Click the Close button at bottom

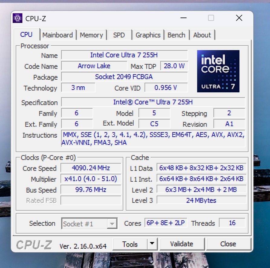click(228, 244)
